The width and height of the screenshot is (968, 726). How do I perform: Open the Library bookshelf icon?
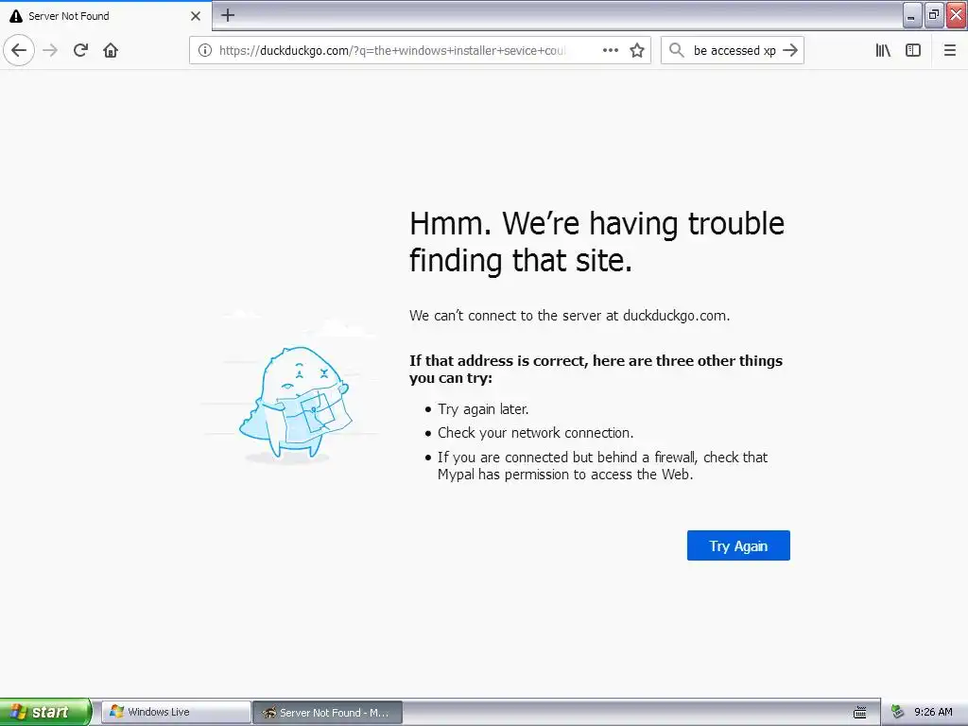pos(883,50)
